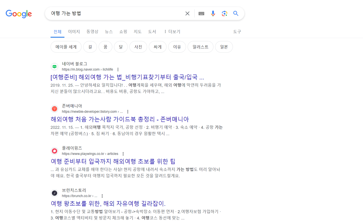Image resolution: width=363 pixels, height=222 pixels.
Task: Open the [여행준비] 해외여행 가는 법 result
Action: coord(127,77)
